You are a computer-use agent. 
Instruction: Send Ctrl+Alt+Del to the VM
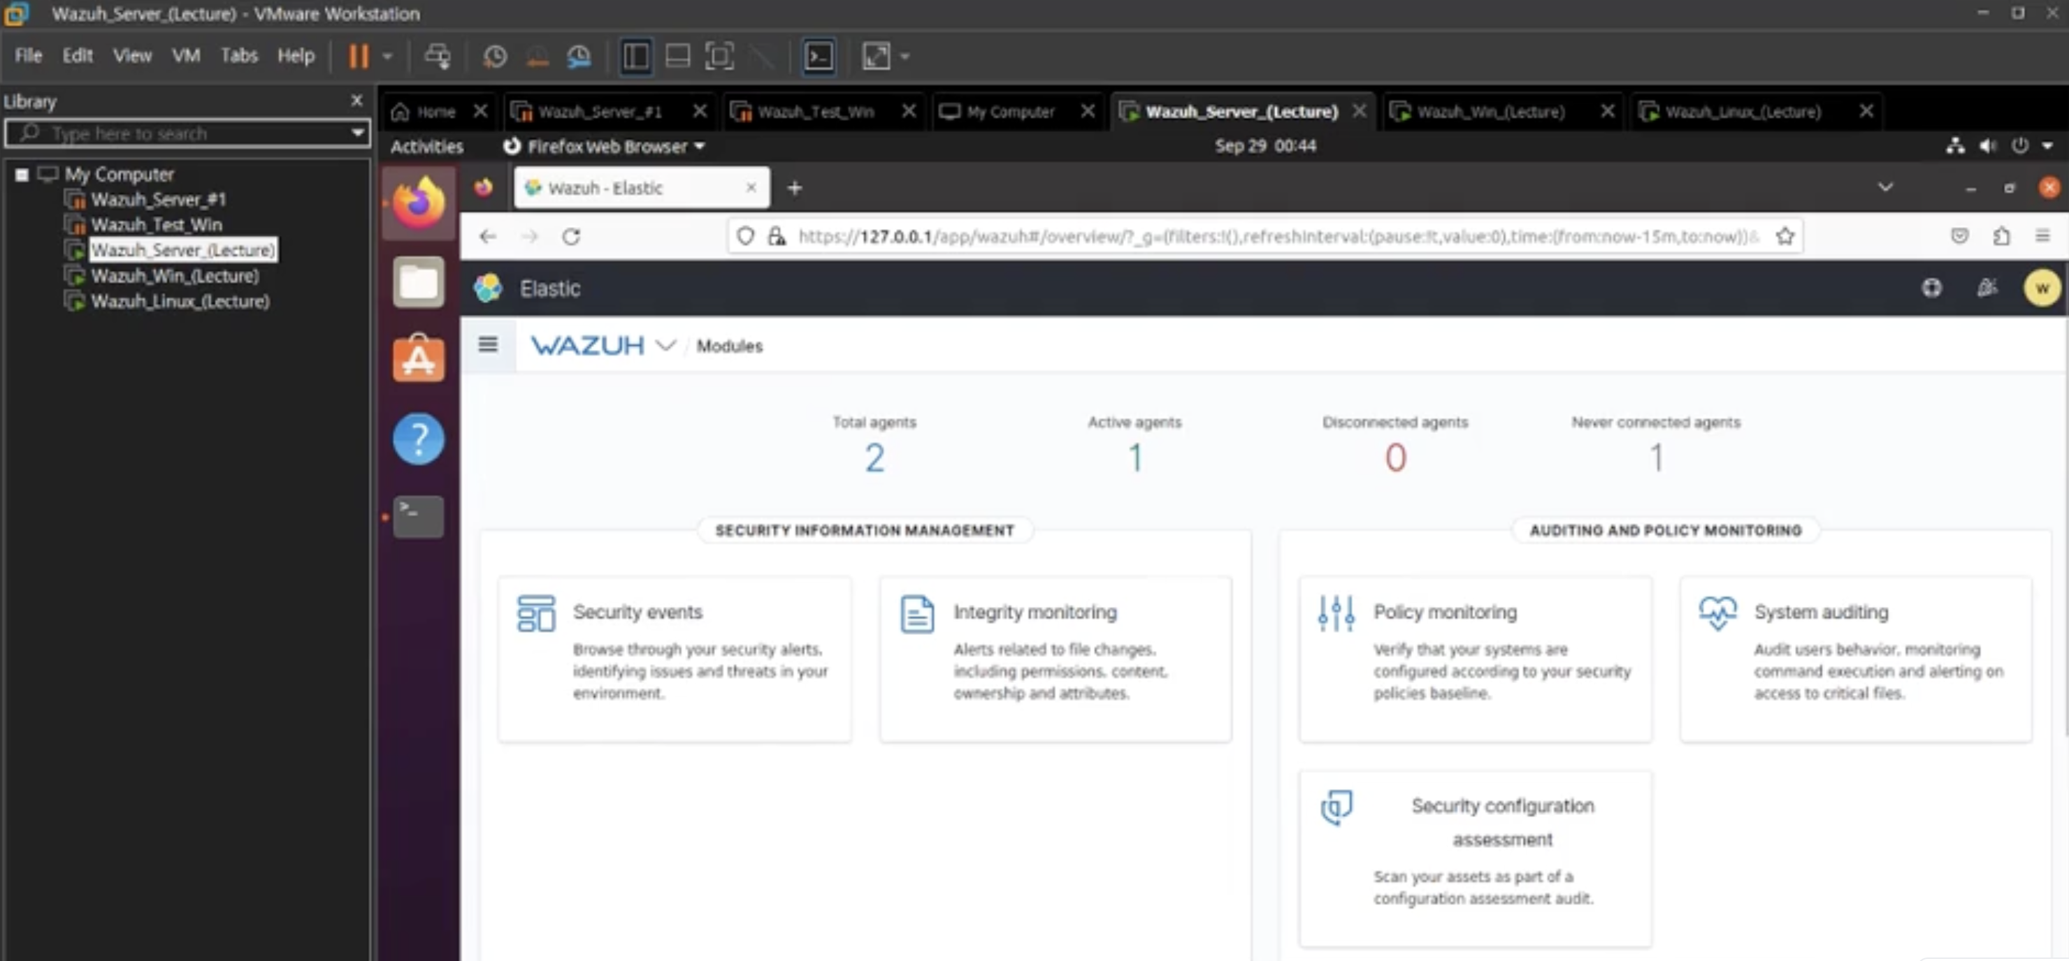click(438, 56)
